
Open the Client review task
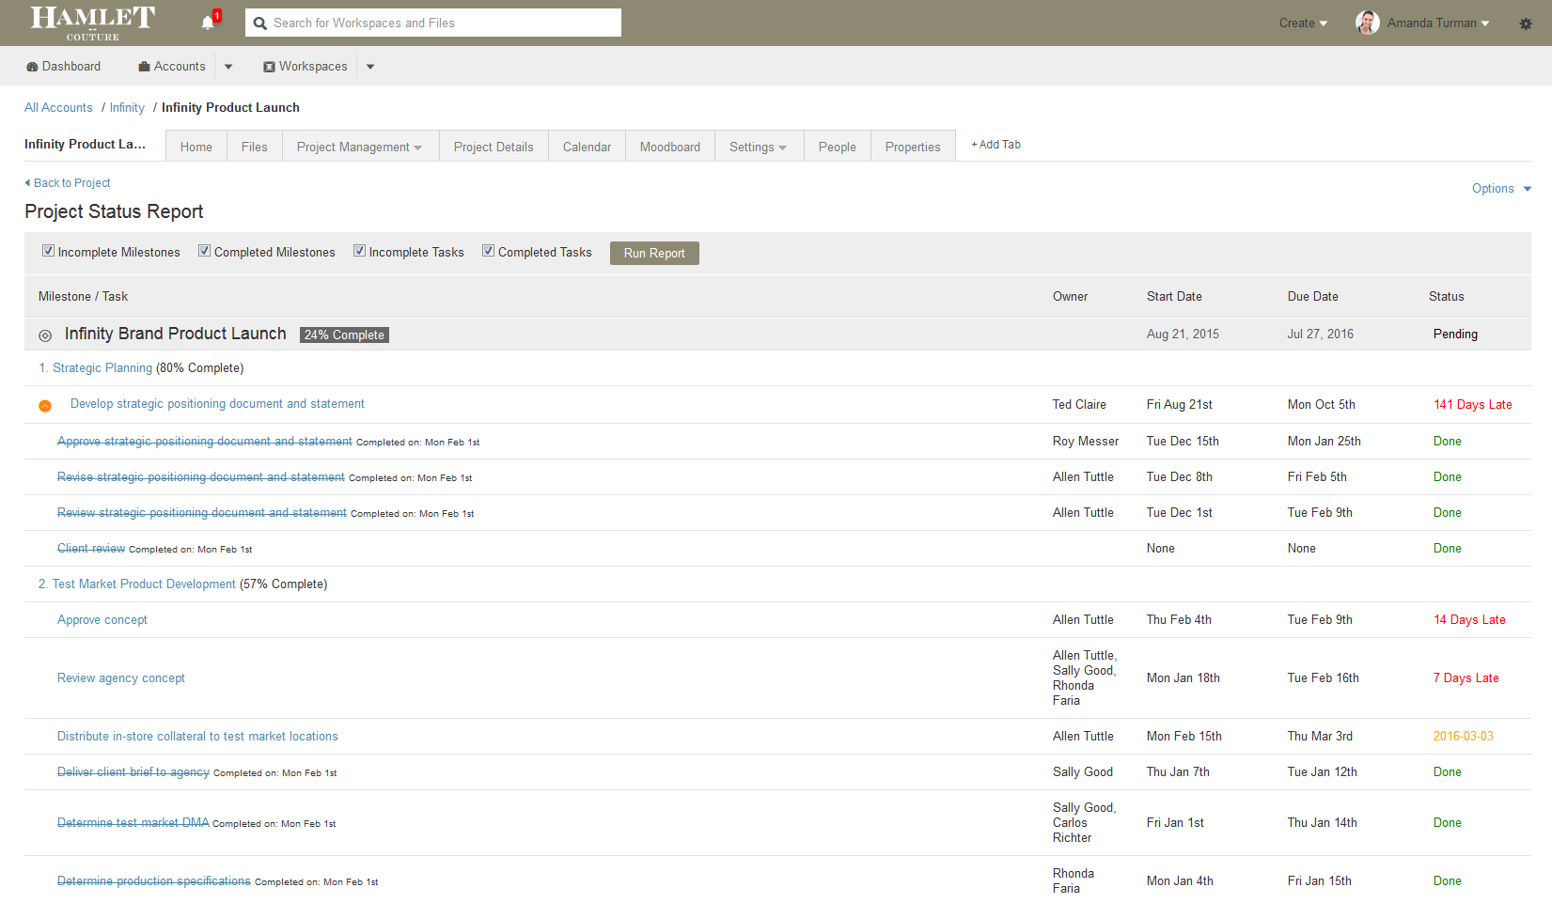pos(91,549)
